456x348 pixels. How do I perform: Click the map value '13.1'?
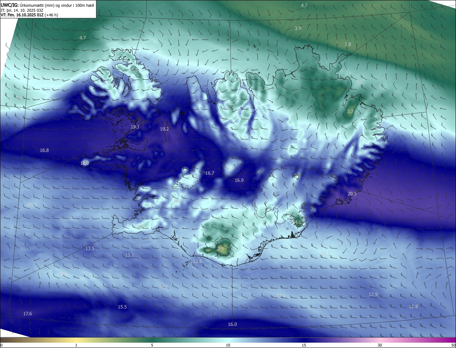129,255
